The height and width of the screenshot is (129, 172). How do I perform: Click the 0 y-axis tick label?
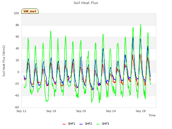point(18,72)
